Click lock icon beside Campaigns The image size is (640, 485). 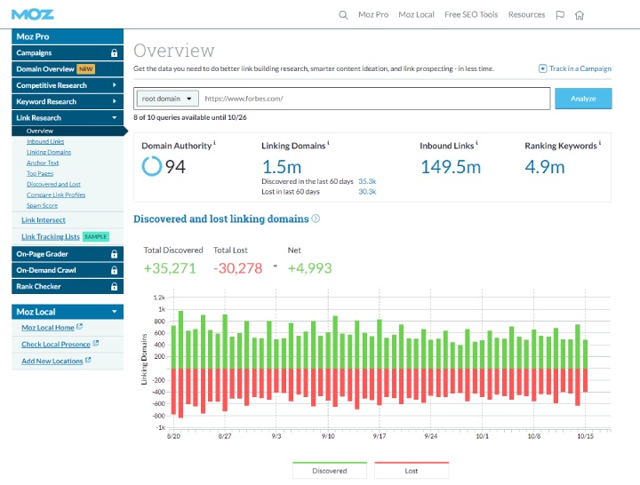click(x=115, y=53)
